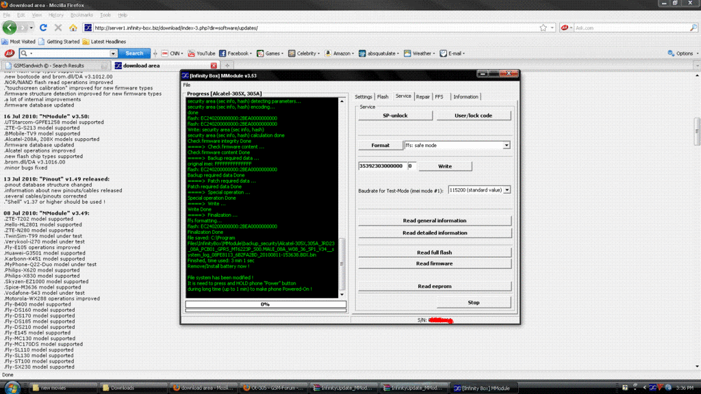Click the Read firmware button

[x=435, y=263]
